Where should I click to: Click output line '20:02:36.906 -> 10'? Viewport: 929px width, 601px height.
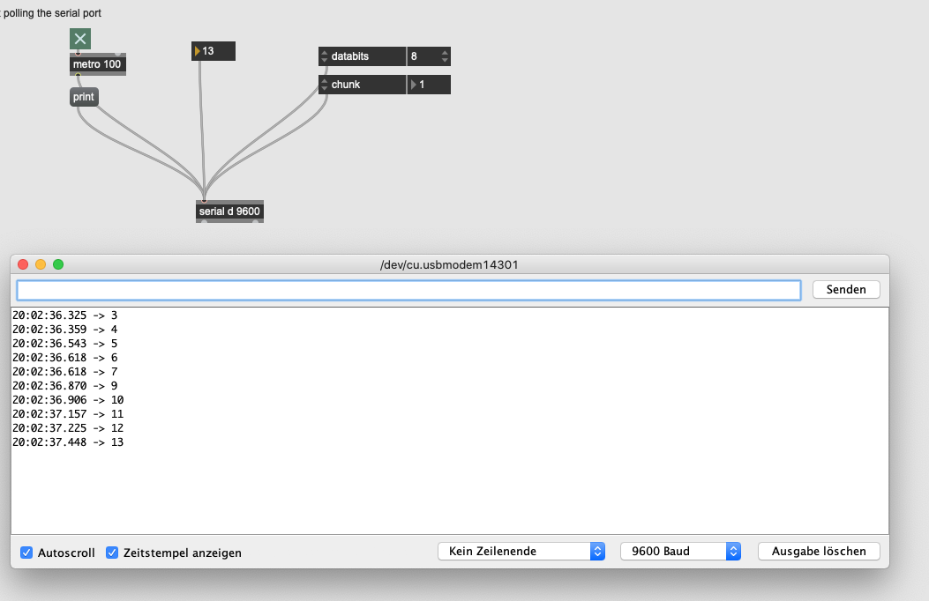68,400
